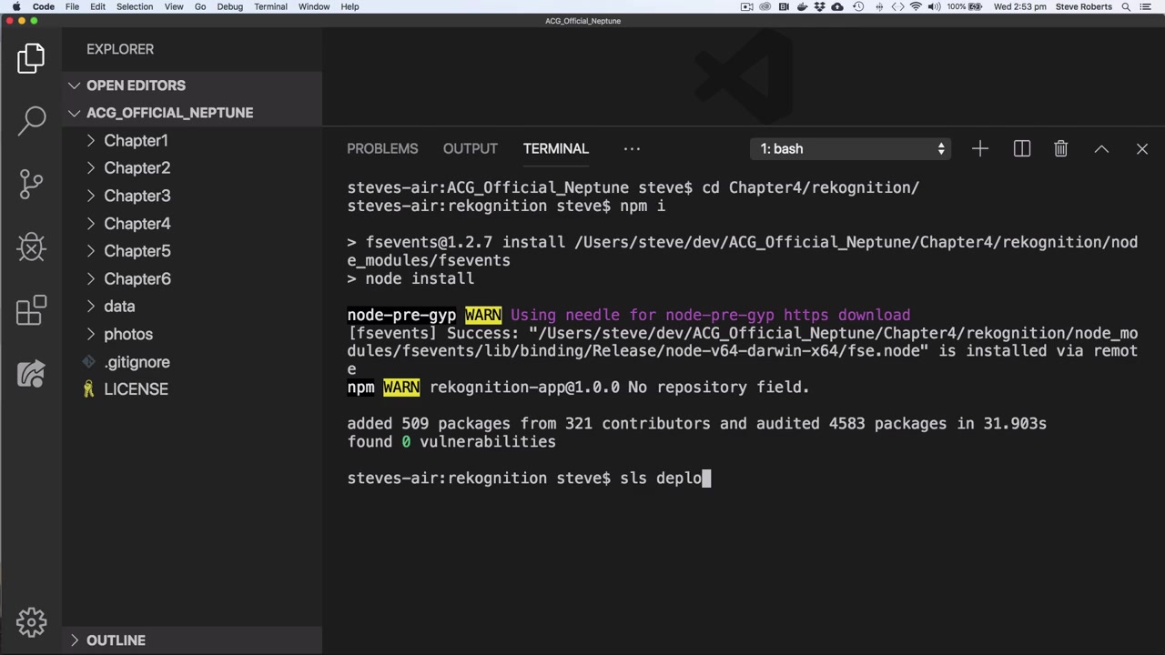Open the Window menu
This screenshot has height=655, width=1165.
point(314,6)
